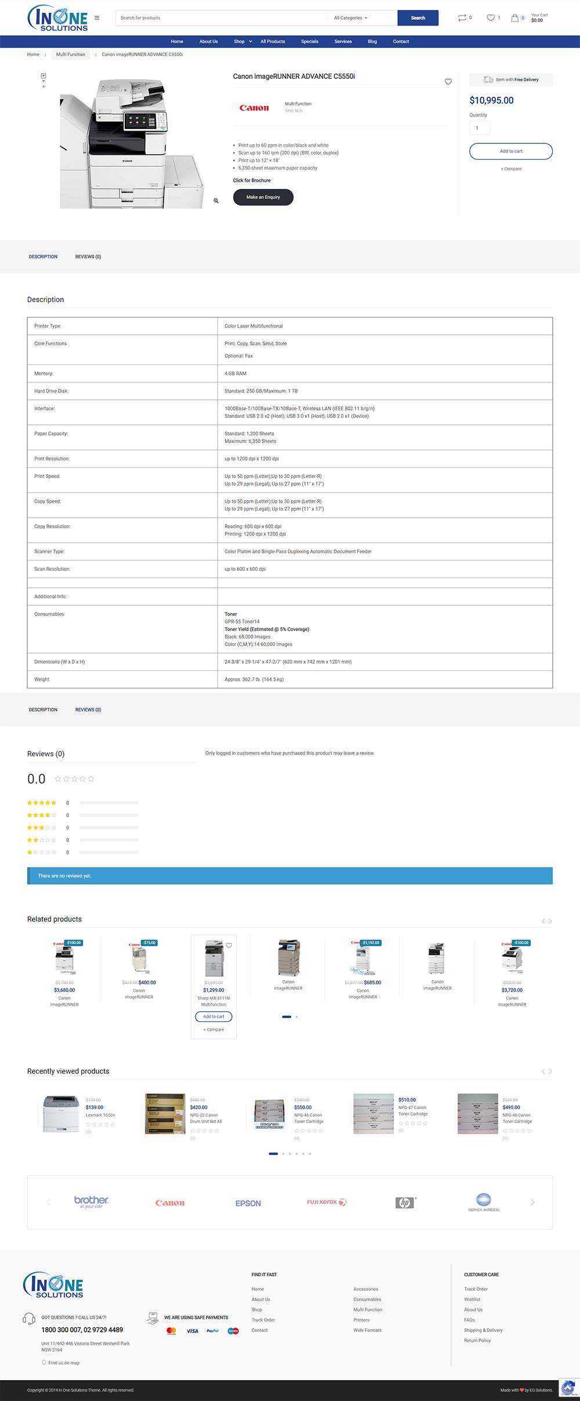The width and height of the screenshot is (580, 1401).
Task: Click the map pin Find us on map
Action: point(60,1363)
